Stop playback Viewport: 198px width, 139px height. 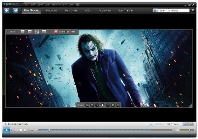(21, 130)
